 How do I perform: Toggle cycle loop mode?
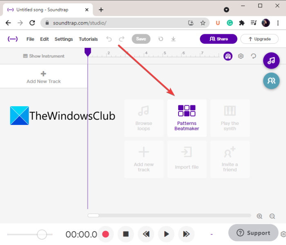(254, 56)
